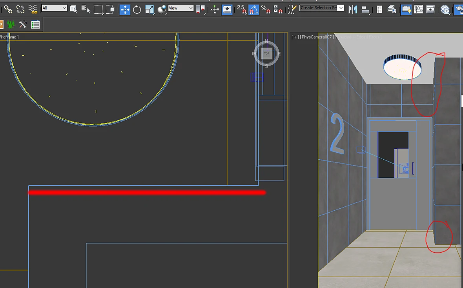Screen dimensions: 463x288
Task: Open the Select by Name dialog
Action: pos(86,9)
